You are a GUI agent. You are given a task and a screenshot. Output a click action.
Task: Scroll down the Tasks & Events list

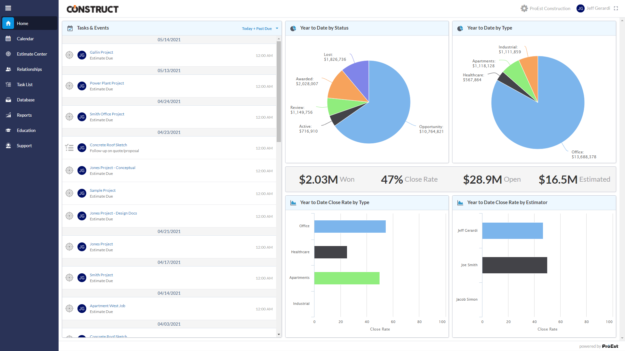279,336
